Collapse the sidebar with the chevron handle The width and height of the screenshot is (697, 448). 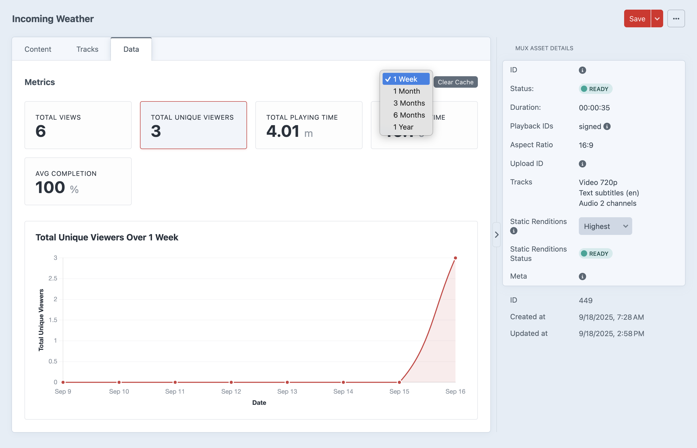497,234
